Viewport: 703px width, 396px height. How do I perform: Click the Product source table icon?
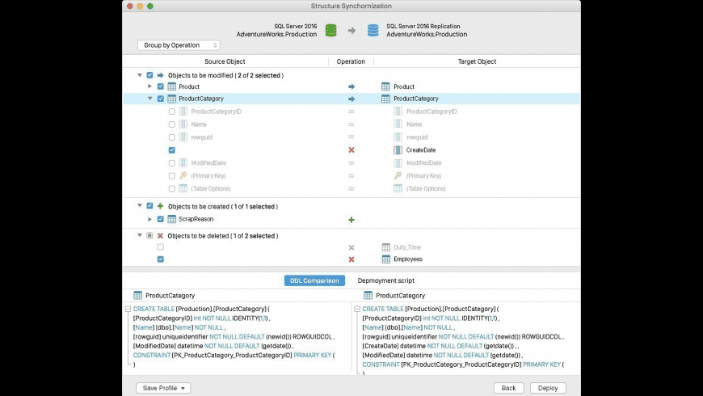pos(172,86)
